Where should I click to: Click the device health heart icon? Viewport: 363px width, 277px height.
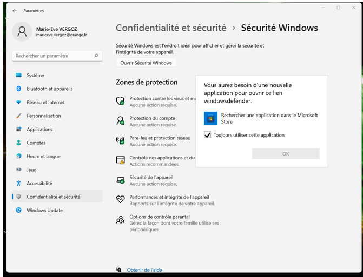coord(121,199)
